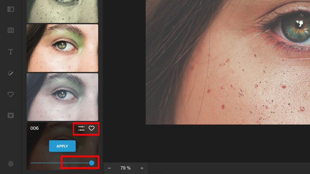Viewport: 310px width, 174px height.
Task: Zoom in with the plus button
Action: point(142,168)
